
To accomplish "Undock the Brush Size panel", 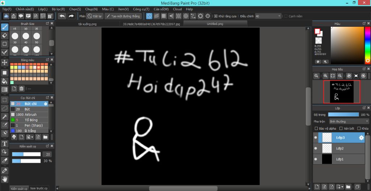I will 47,23.
